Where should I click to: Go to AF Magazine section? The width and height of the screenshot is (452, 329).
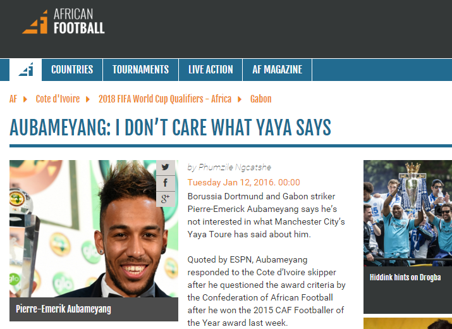[x=278, y=70]
